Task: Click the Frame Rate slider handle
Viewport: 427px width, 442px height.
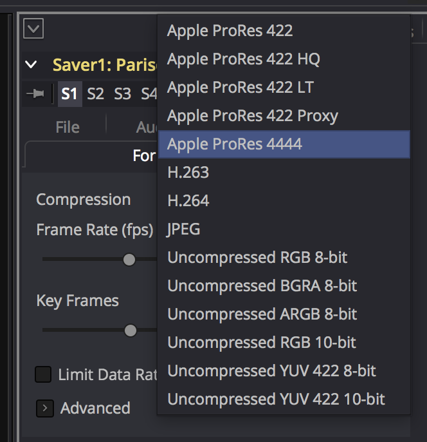Action: [x=129, y=260]
